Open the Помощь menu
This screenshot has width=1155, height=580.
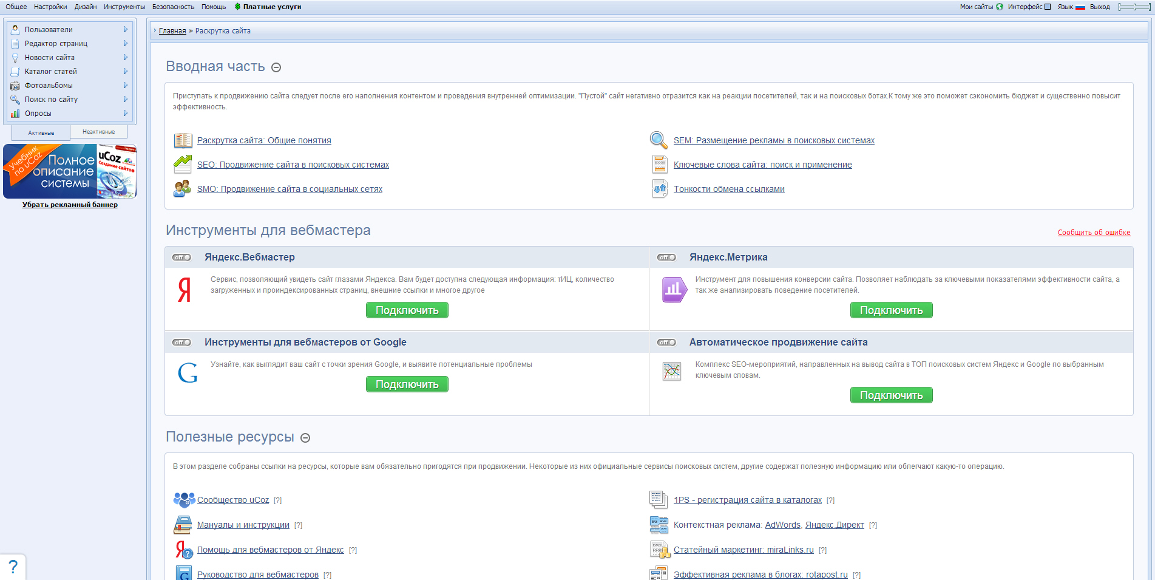[x=214, y=7]
